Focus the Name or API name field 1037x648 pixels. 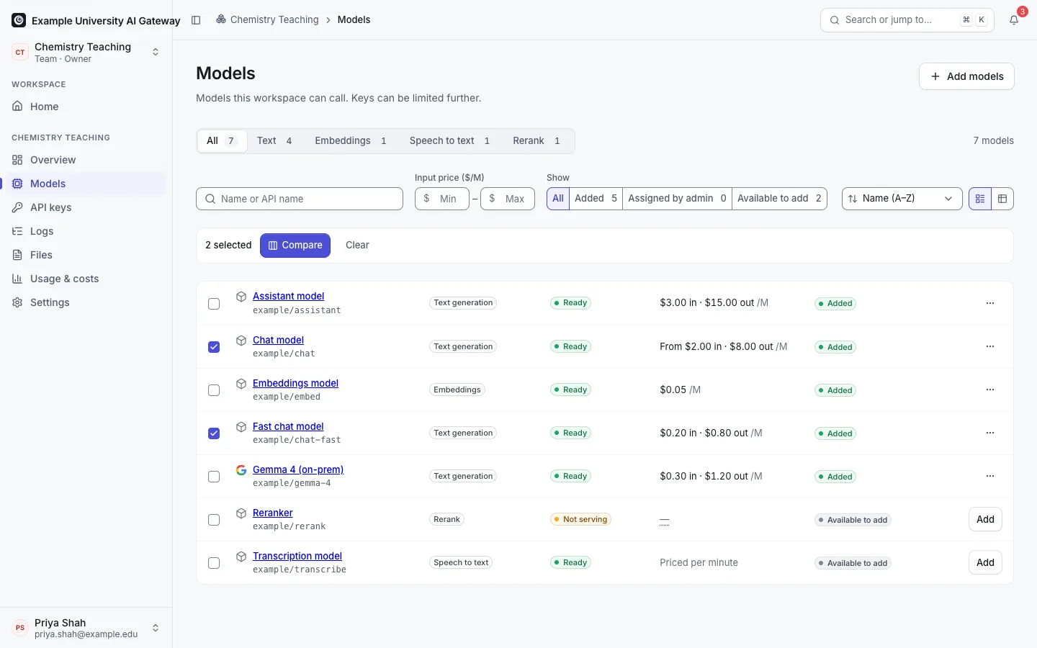(x=300, y=199)
